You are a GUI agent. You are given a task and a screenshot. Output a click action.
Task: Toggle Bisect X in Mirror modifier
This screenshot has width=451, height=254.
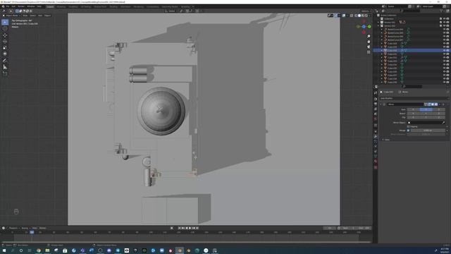[413, 114]
